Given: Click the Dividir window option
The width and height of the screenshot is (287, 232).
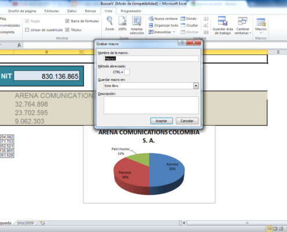Looking at the screenshot, I should coord(188,19).
